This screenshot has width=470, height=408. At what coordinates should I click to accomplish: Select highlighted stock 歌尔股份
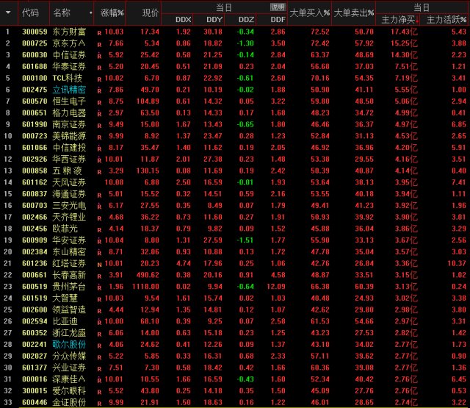[69, 344]
